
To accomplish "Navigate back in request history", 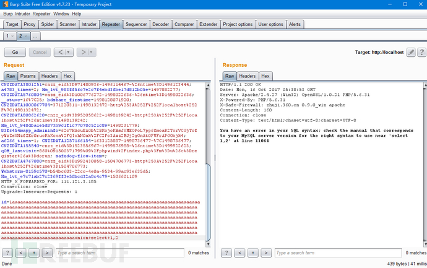I will click(x=61, y=52).
